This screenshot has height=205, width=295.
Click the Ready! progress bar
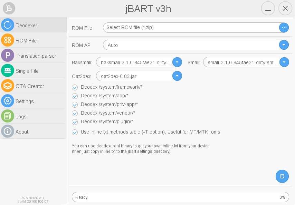pyautogui.click(x=180, y=197)
